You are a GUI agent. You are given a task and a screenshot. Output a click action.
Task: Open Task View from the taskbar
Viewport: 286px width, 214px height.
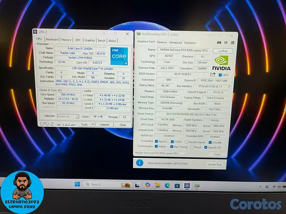tap(137, 185)
